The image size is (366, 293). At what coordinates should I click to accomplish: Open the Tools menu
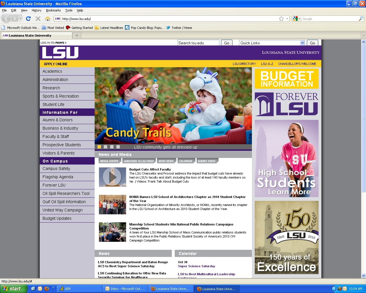pyautogui.click(x=69, y=10)
